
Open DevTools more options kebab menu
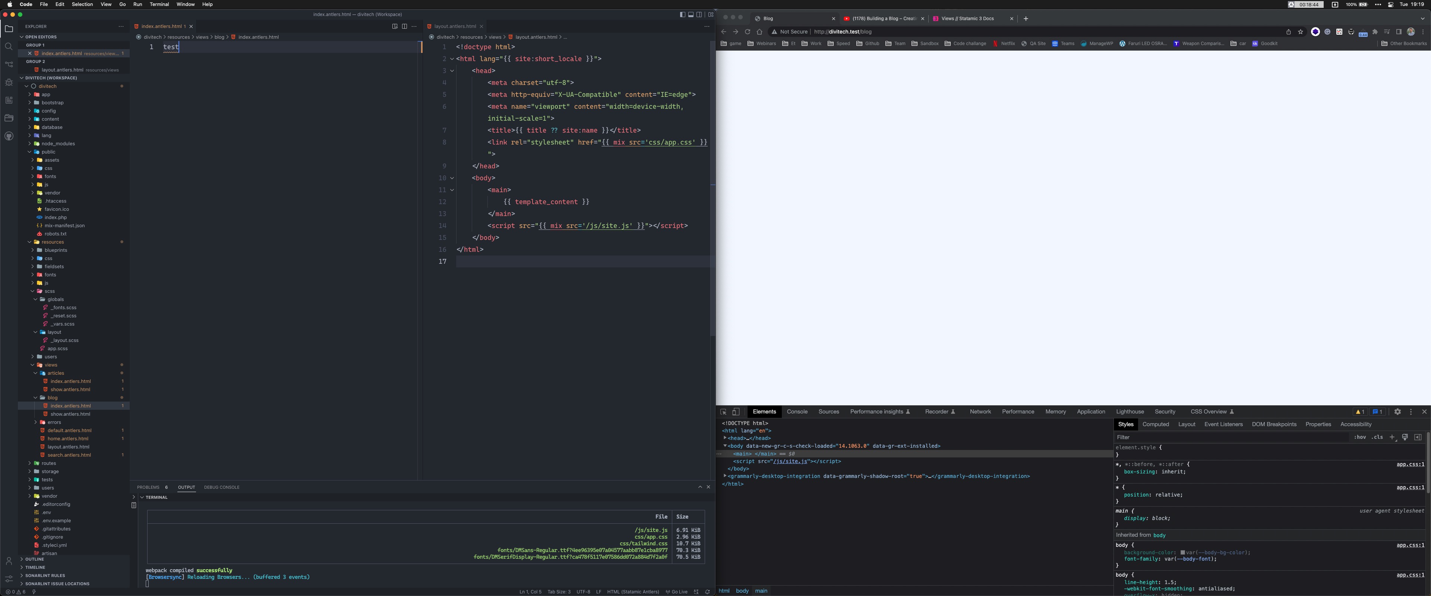[x=1411, y=412]
